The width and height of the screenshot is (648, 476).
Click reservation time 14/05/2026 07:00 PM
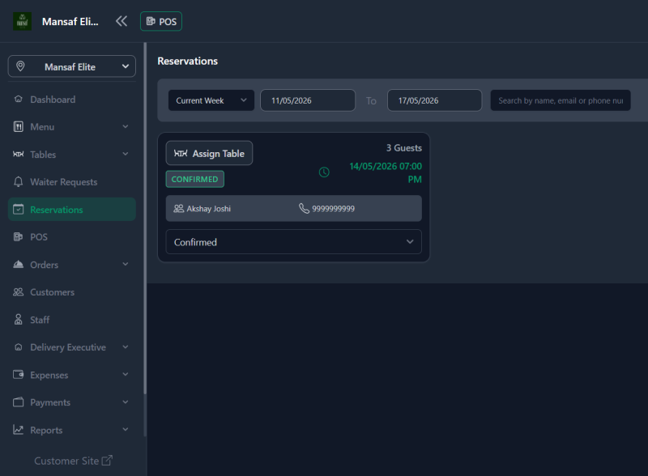coord(386,172)
